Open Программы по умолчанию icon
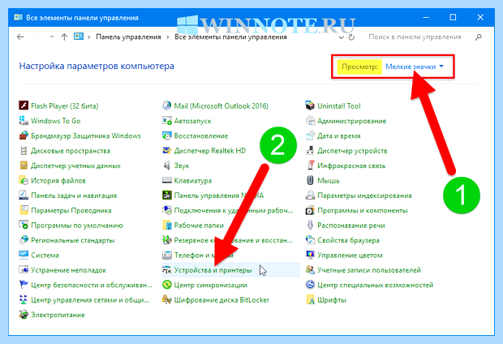Viewport: 503px width, 344px height. click(x=24, y=226)
